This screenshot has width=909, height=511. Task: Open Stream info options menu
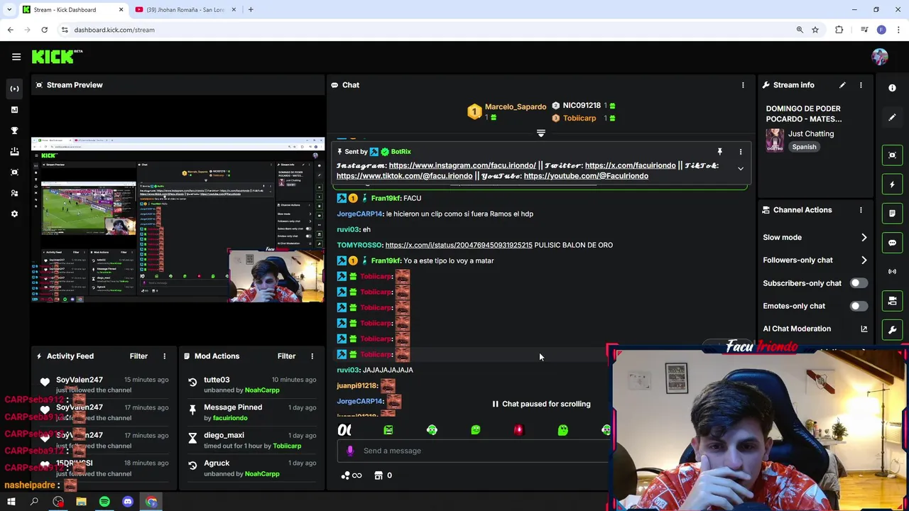861,85
